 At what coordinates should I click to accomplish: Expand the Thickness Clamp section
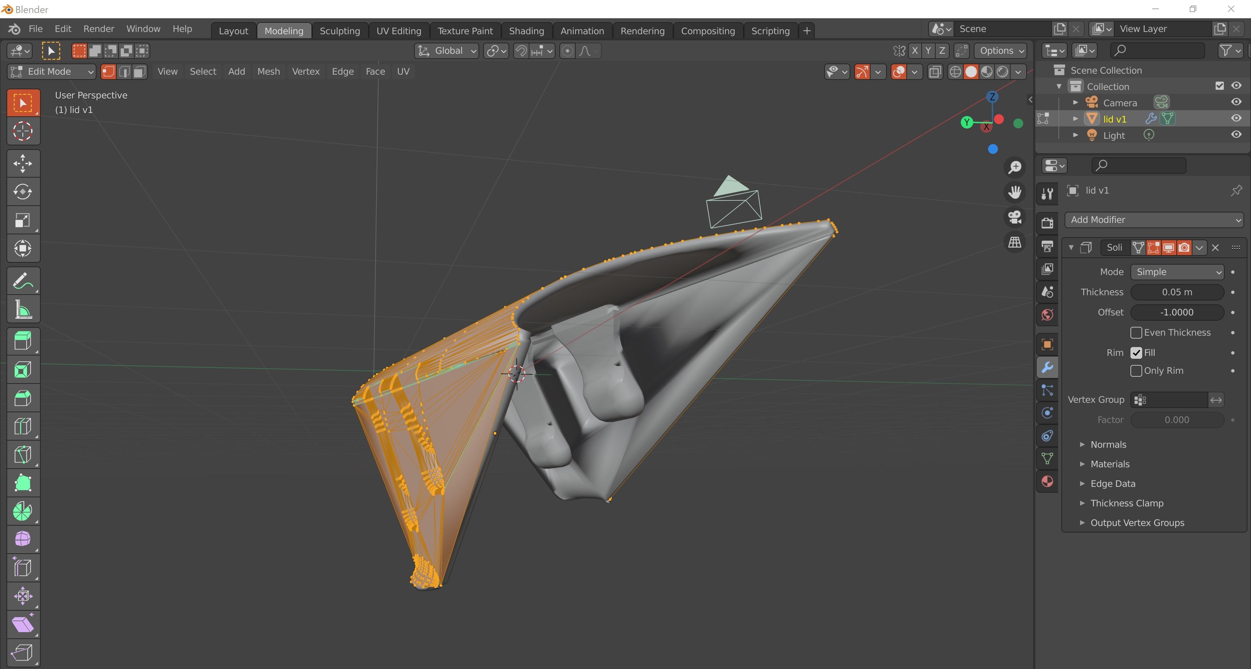point(1126,503)
